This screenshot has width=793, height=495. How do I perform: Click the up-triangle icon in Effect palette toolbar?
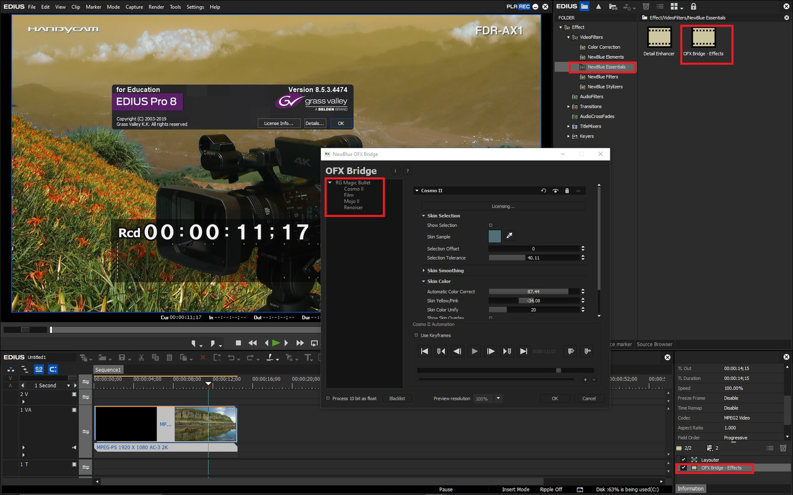point(598,7)
